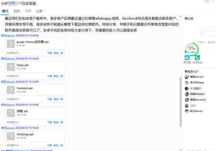Open avatar of member 客服(service02)
Image resolution: width=216 pixels, height=151 pixels.
click(187, 100)
